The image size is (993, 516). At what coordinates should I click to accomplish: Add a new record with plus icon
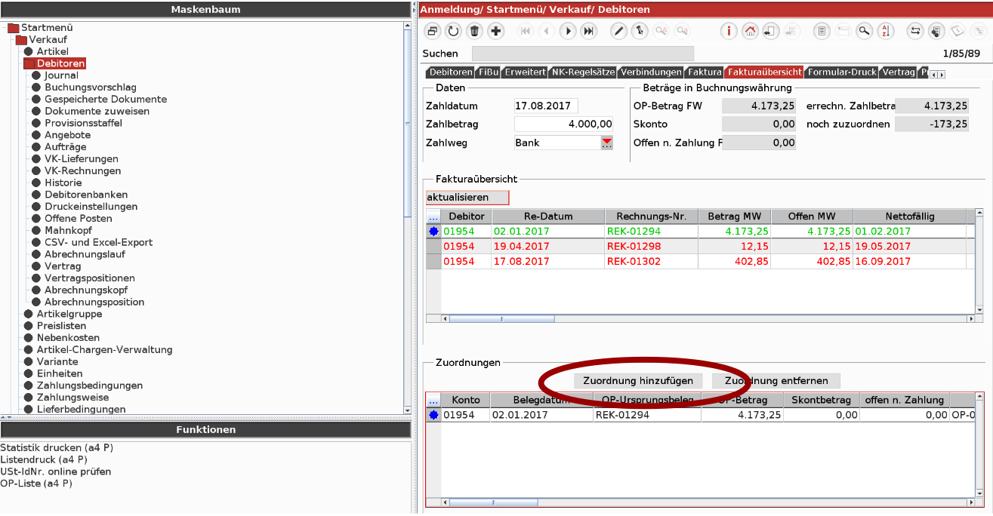(x=495, y=31)
